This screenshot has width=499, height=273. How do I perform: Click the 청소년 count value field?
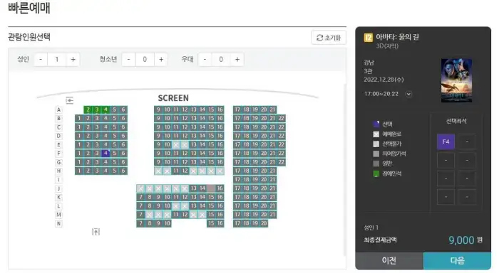pyautogui.click(x=145, y=59)
